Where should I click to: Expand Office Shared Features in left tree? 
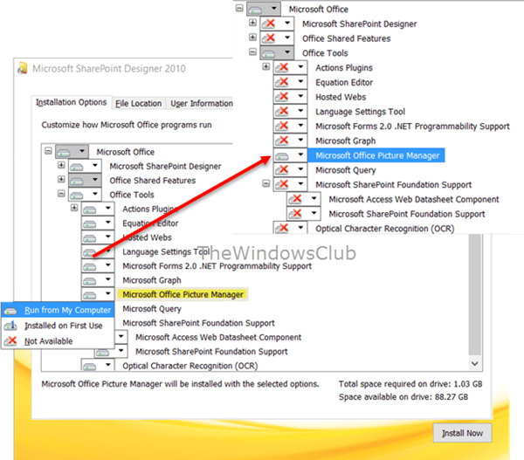61,180
